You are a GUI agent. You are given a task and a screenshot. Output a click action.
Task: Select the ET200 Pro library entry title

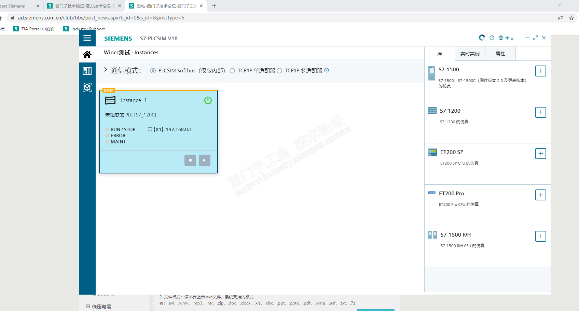pos(451,194)
